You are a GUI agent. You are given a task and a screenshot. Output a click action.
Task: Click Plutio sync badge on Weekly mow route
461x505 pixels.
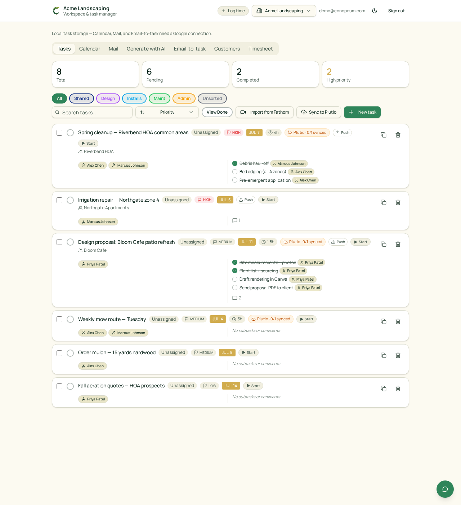271,319
